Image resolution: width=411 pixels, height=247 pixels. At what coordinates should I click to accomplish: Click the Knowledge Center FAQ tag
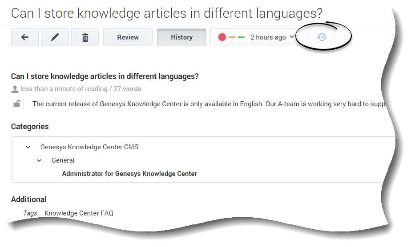point(79,213)
